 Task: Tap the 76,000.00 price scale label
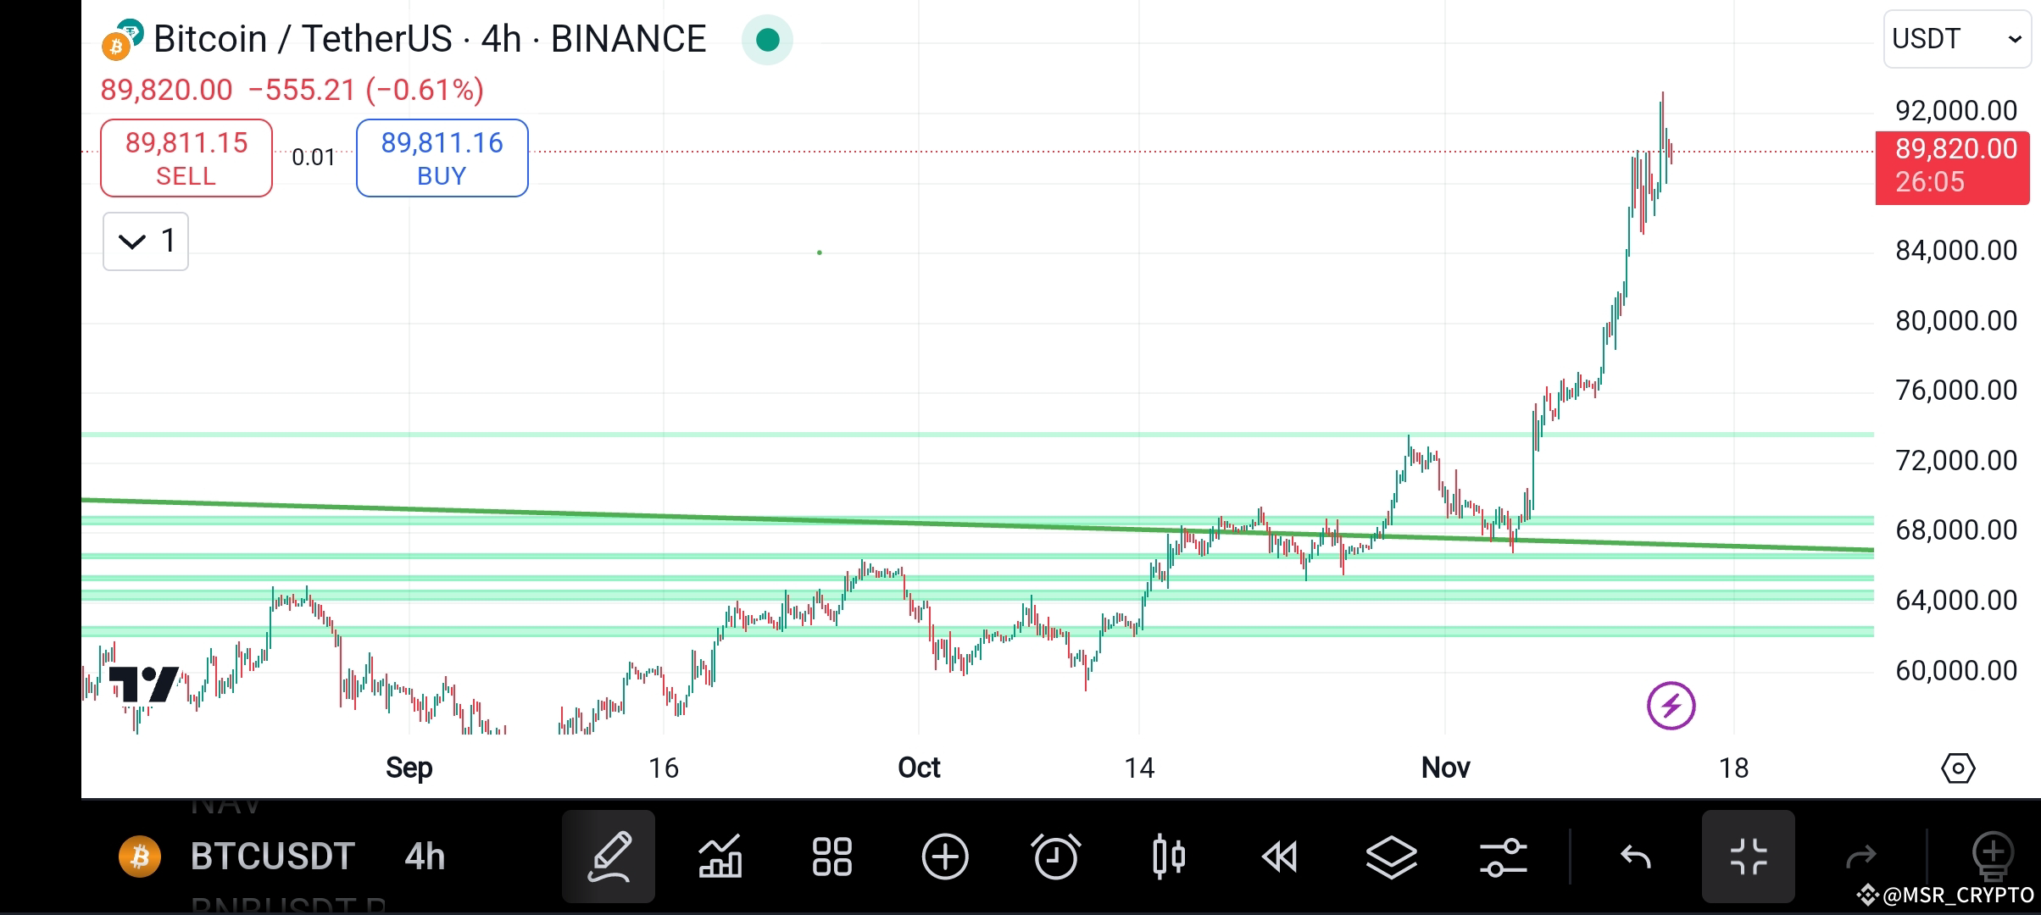(1956, 390)
